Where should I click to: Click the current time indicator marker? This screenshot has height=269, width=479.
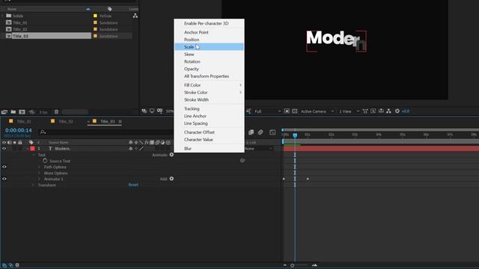tap(295, 135)
